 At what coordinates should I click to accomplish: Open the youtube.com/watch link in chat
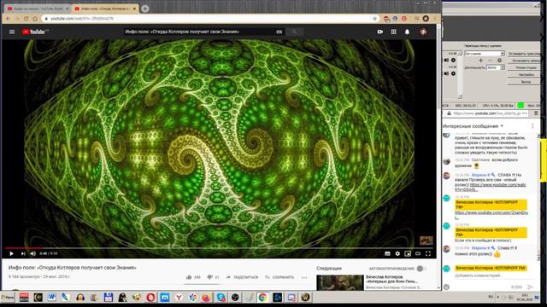(x=490, y=187)
